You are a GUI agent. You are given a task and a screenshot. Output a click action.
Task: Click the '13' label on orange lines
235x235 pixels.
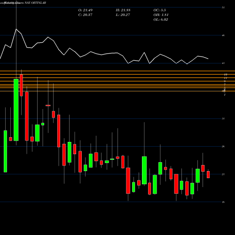coord(226,75)
